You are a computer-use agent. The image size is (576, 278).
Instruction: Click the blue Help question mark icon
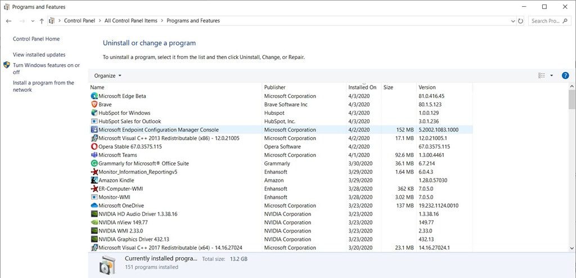565,75
